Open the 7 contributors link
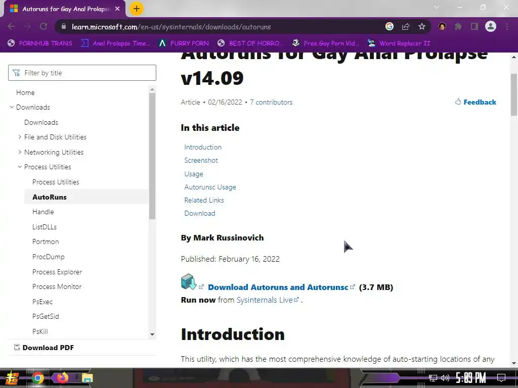 pos(271,102)
